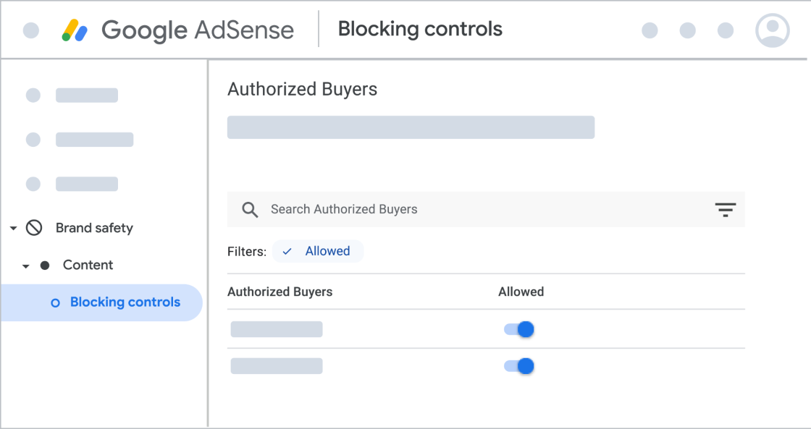The height and width of the screenshot is (429, 811).
Task: Sort by the Authorized Buyers column header
Action: click(x=280, y=292)
